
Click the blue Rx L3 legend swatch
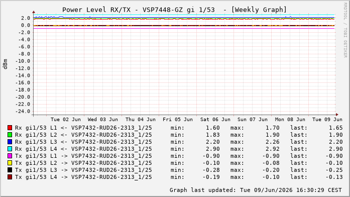(10, 142)
